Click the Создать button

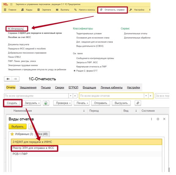pos(12,103)
